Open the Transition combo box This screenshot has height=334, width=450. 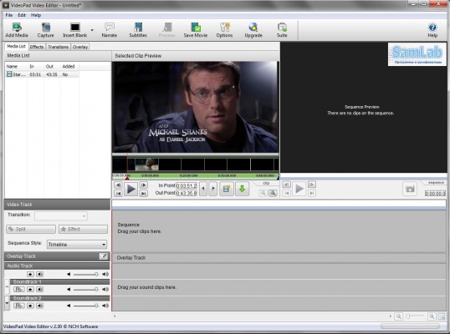(x=61, y=215)
